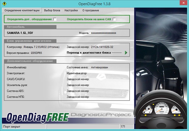Open the 'Определение комплектации' tab
The image size is (189, 131).
pyautogui.click(x=22, y=10)
